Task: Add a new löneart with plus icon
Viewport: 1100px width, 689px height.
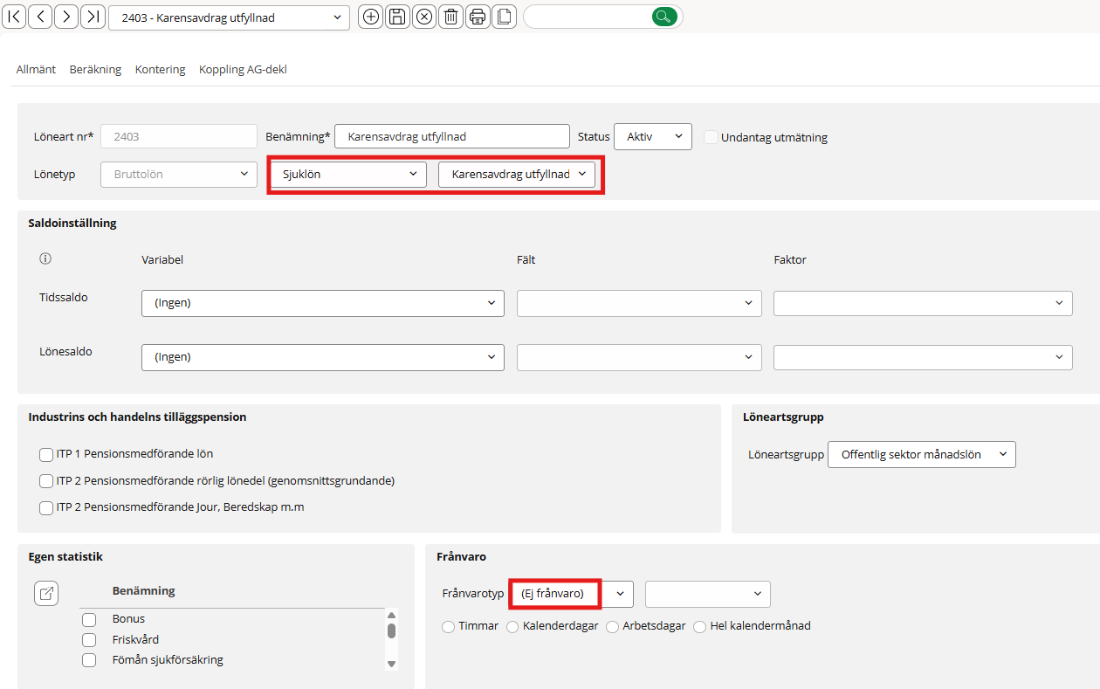Action: tap(371, 17)
